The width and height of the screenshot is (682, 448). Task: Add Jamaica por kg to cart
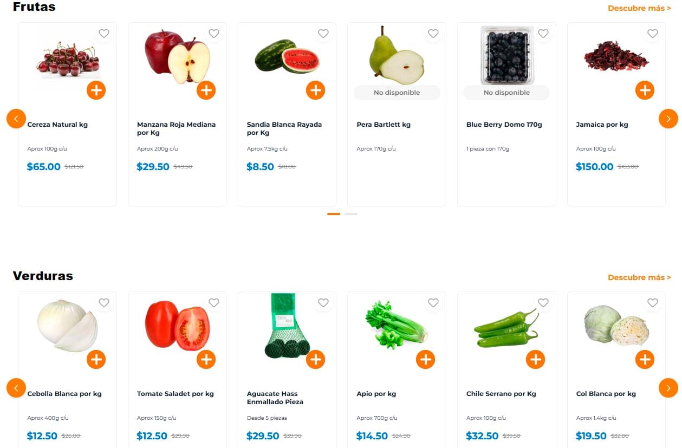click(645, 90)
